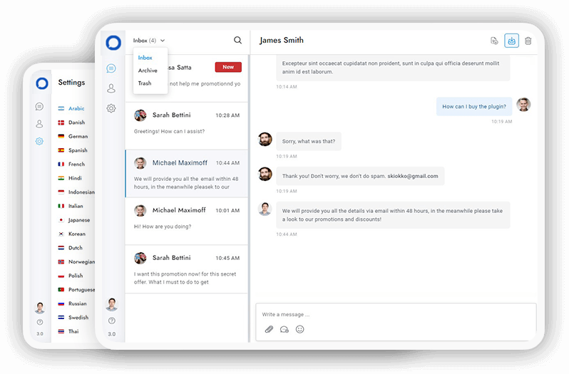Select German language in Settings
The height and width of the screenshot is (374, 569).
pos(73,136)
